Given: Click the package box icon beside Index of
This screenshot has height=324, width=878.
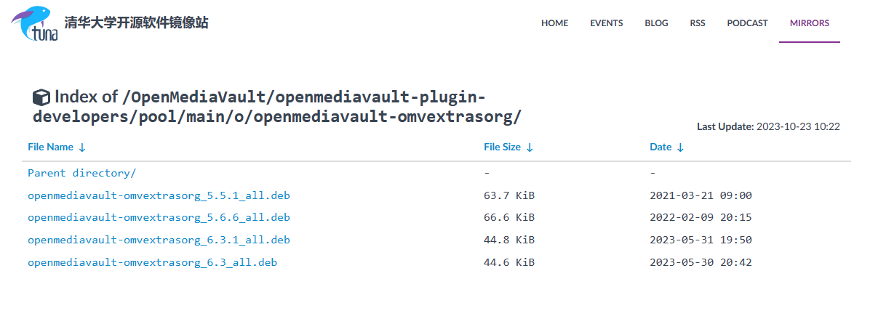Looking at the screenshot, I should [41, 97].
